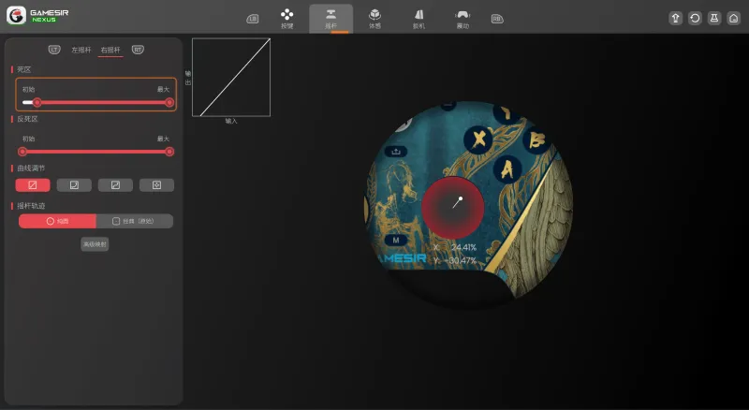Image resolution: width=749 pixels, height=410 pixels.
Task: Click the flask test icon at top right
Action: 714,18
